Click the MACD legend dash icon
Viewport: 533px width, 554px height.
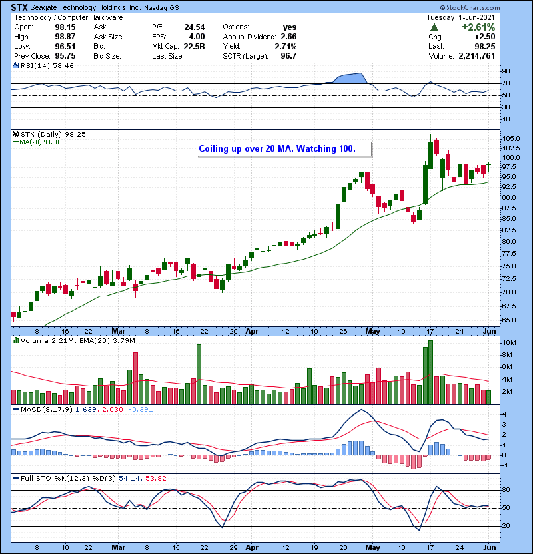coord(15,410)
